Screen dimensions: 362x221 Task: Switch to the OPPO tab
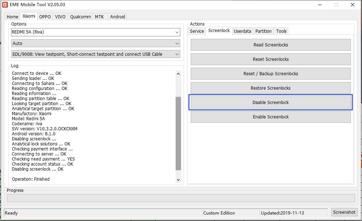pyautogui.click(x=45, y=17)
